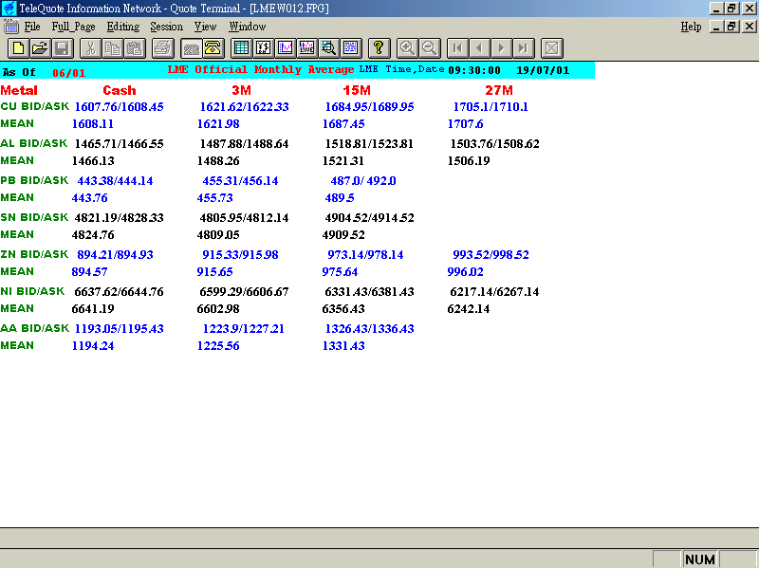Click the Copy toolbar icon
759x569 pixels.
tap(113, 48)
